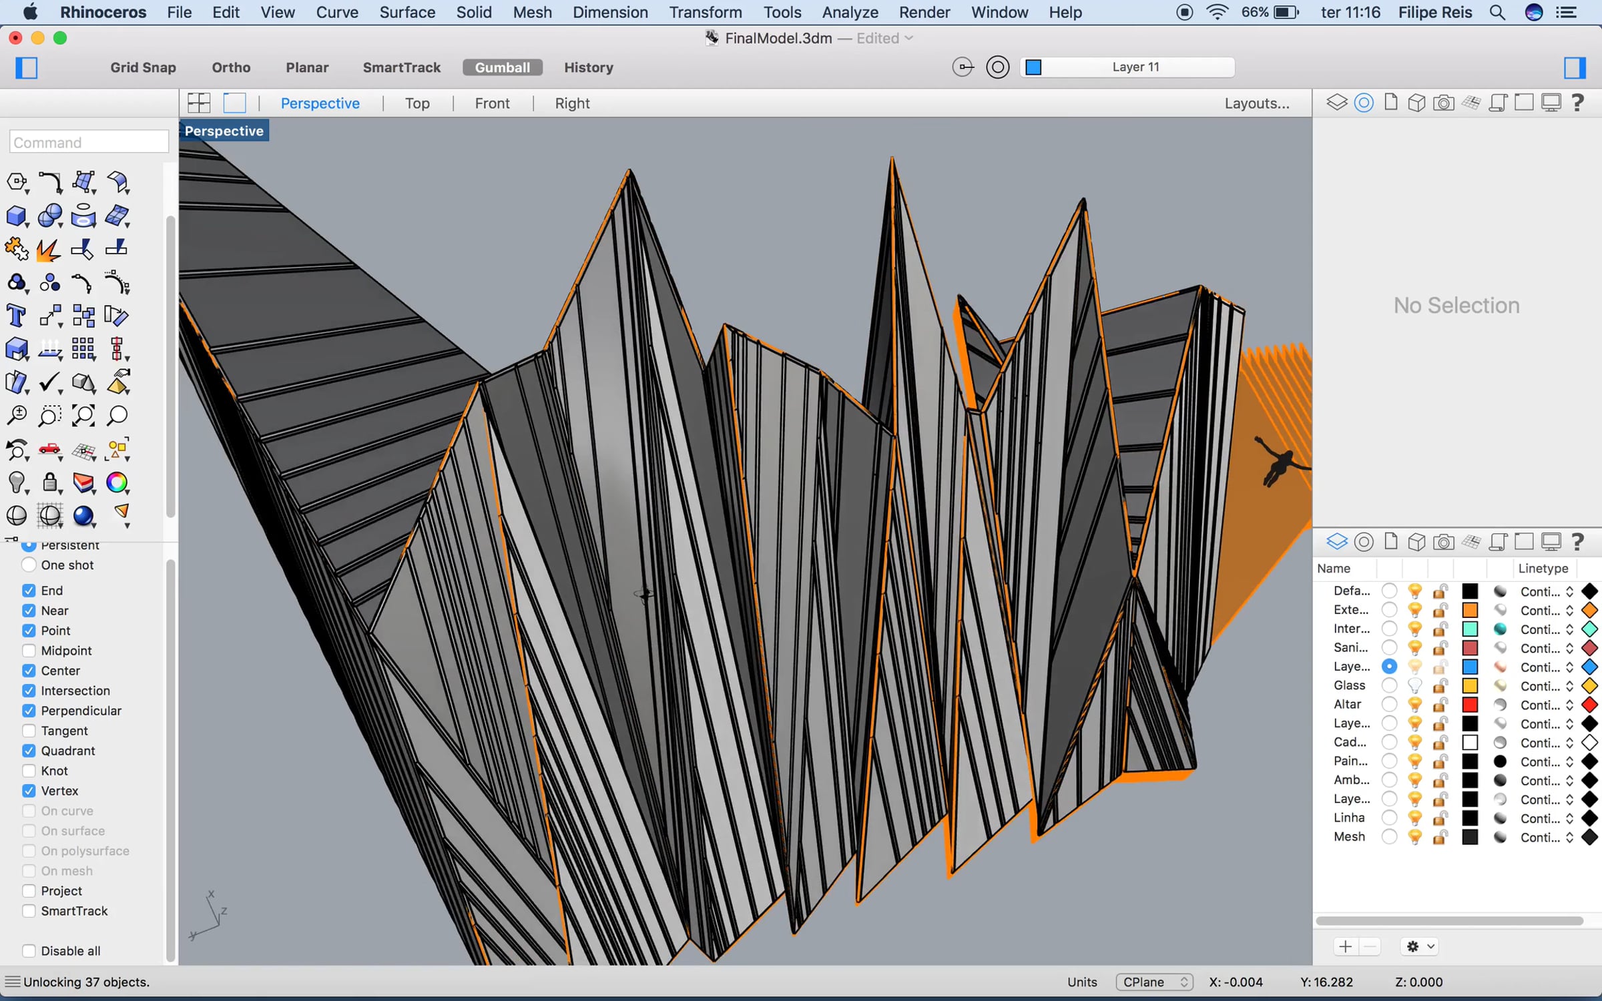Uncheck the Perpendicular object snap
The height and width of the screenshot is (1001, 1602).
click(29, 711)
